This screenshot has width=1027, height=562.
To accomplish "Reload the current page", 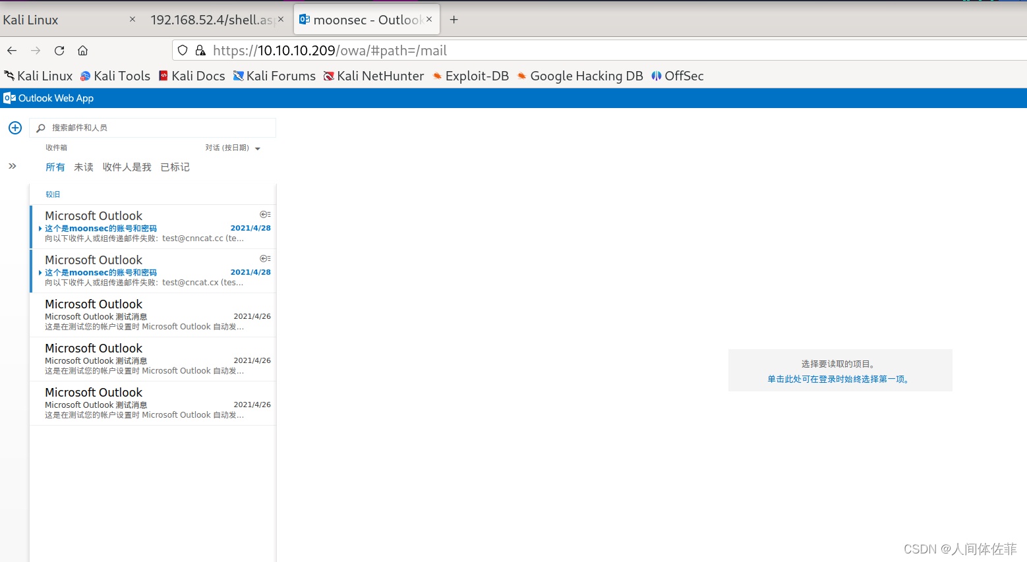I will [59, 51].
